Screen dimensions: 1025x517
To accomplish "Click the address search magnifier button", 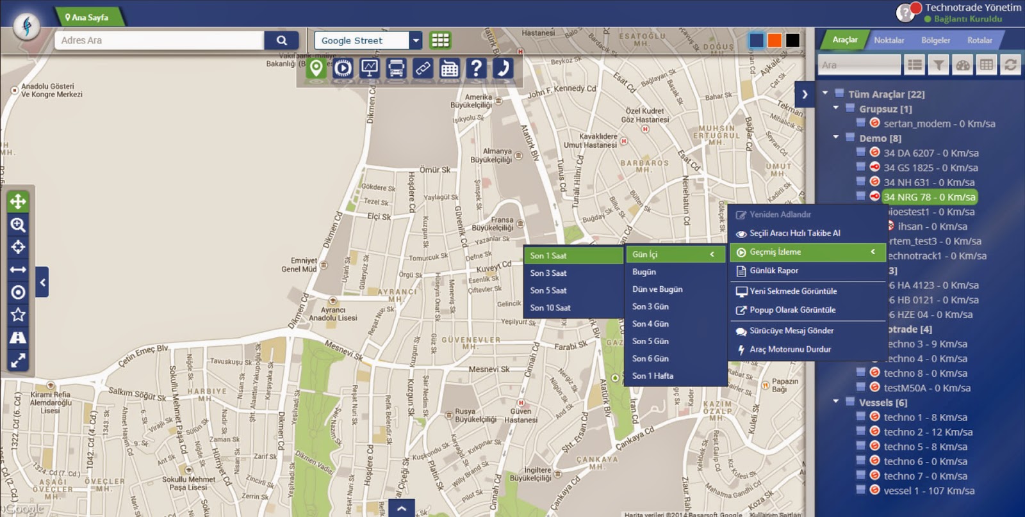I will pos(281,40).
